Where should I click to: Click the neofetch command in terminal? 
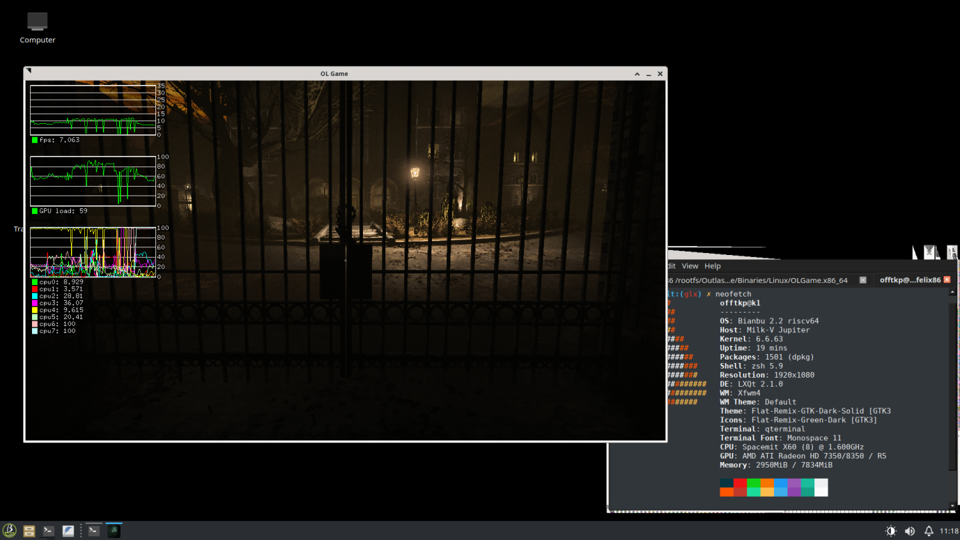[x=733, y=294]
